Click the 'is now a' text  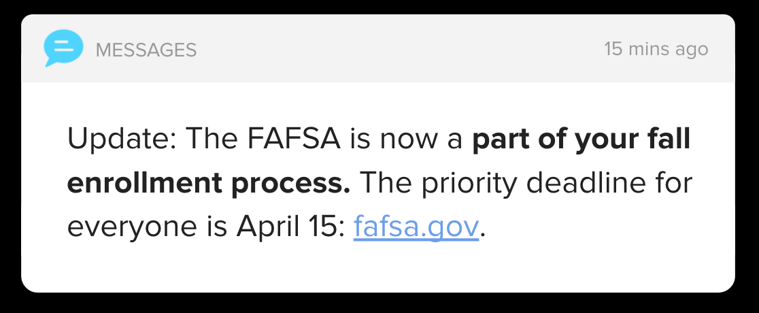pos(407,139)
